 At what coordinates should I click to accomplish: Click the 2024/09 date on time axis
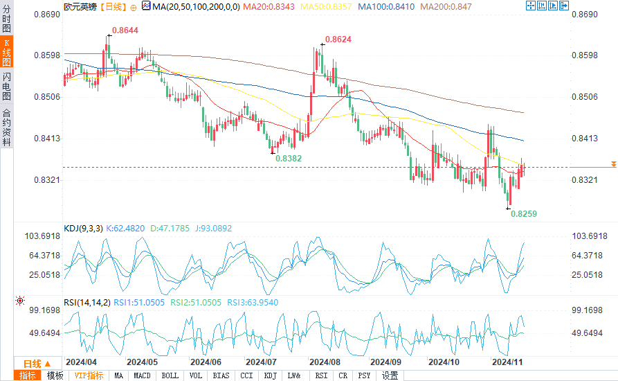pyautogui.click(x=386, y=362)
